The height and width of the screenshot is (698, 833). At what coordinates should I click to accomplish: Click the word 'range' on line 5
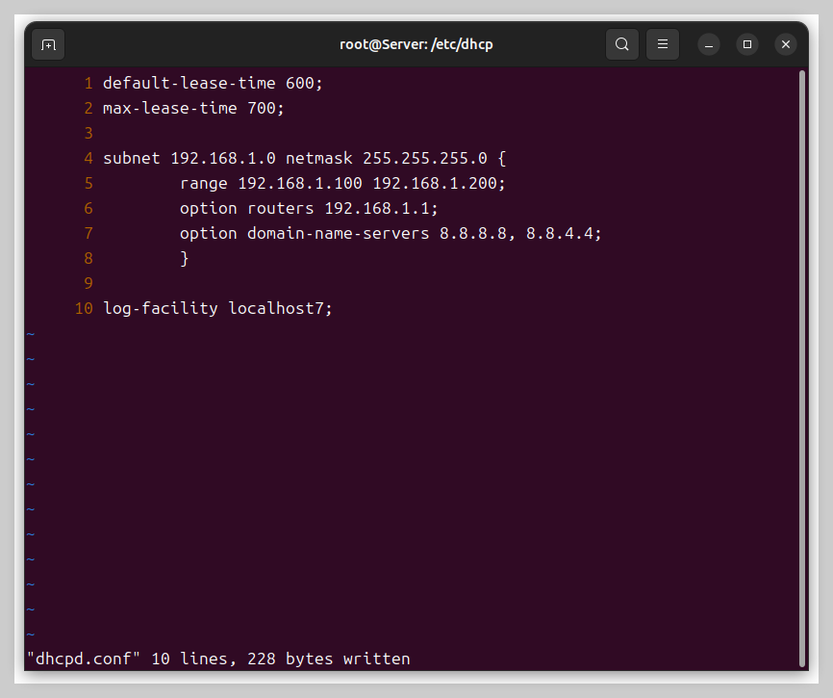204,183
